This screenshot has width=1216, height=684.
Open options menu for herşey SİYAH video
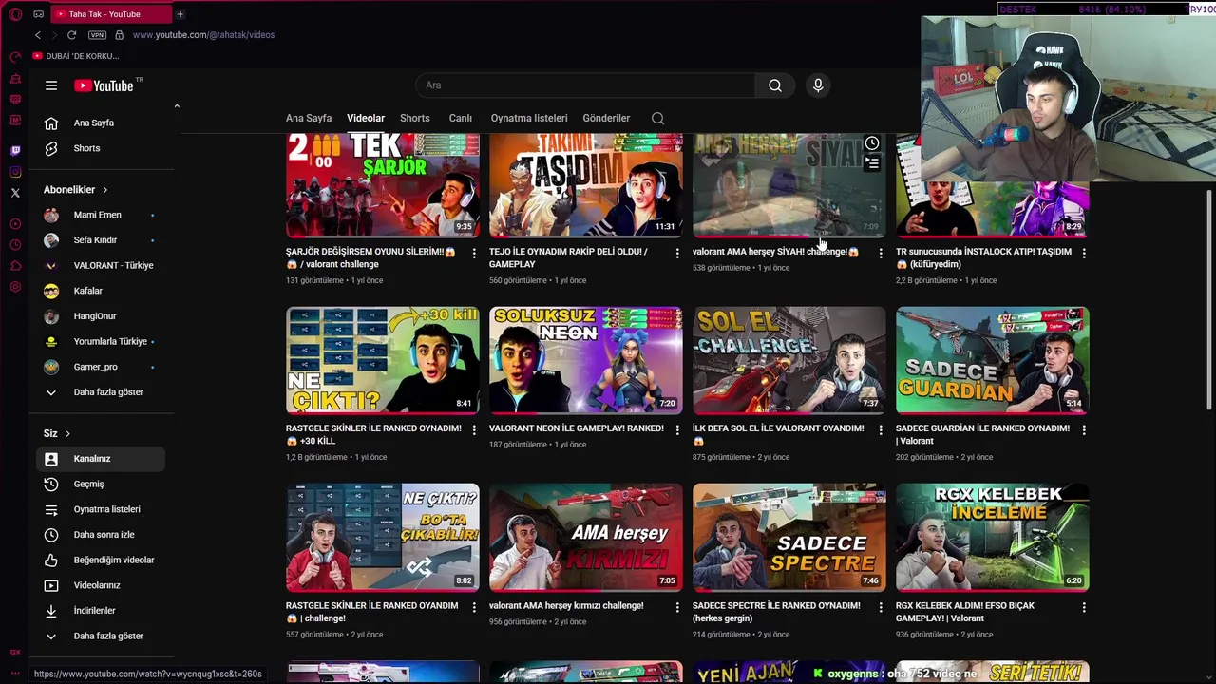881,253
